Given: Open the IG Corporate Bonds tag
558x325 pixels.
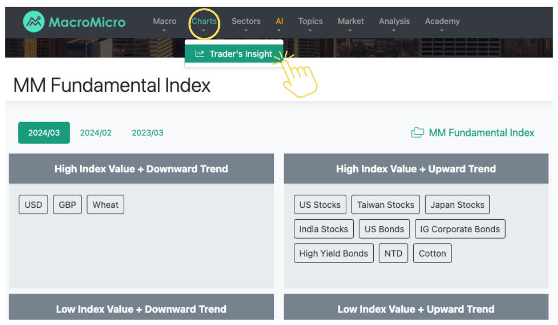Looking at the screenshot, I should [x=460, y=229].
